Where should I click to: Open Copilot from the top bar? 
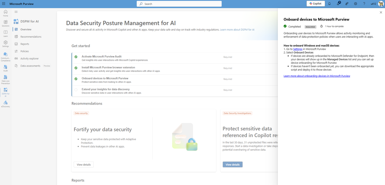pyautogui.click(x=316, y=4)
